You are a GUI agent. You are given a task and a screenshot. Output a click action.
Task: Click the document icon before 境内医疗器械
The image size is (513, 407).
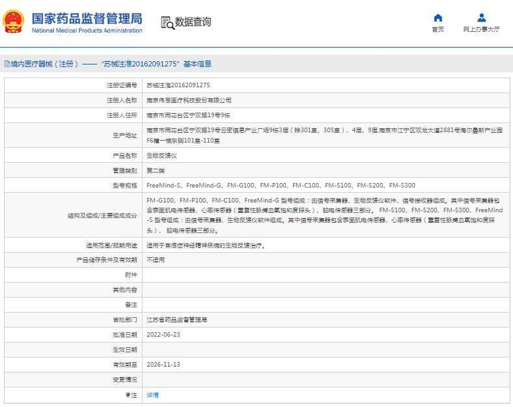[x=7, y=64]
